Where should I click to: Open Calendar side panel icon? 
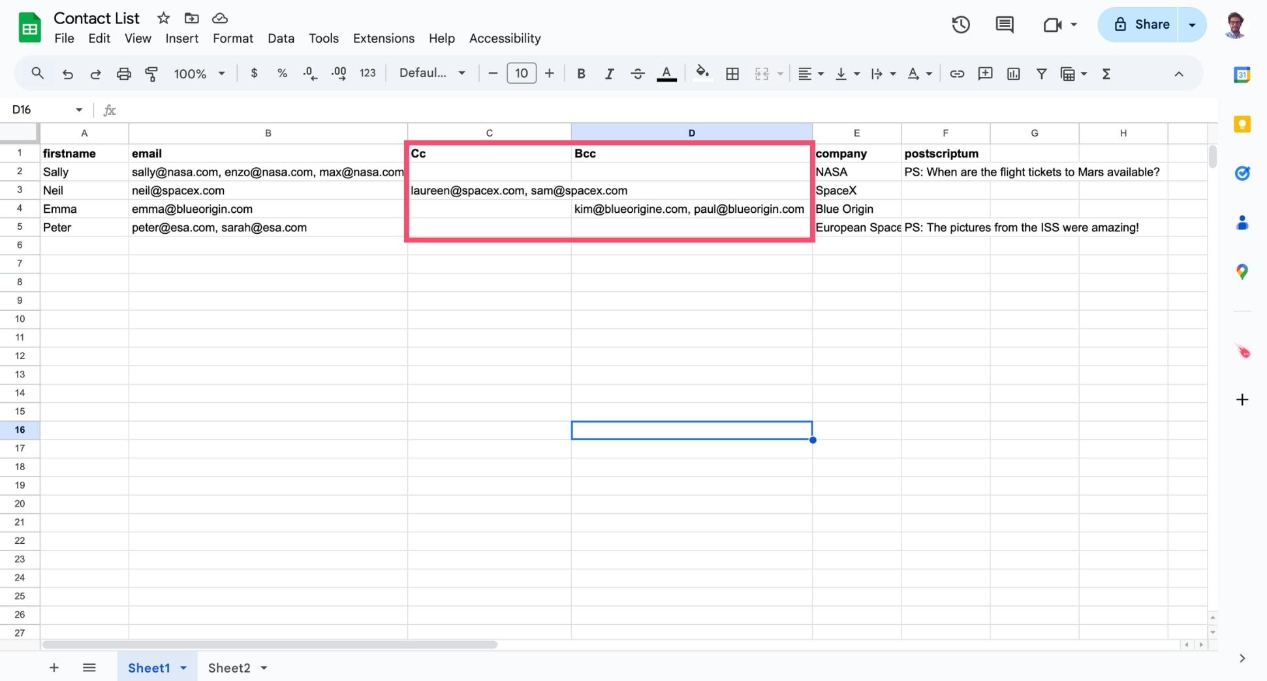click(1242, 74)
